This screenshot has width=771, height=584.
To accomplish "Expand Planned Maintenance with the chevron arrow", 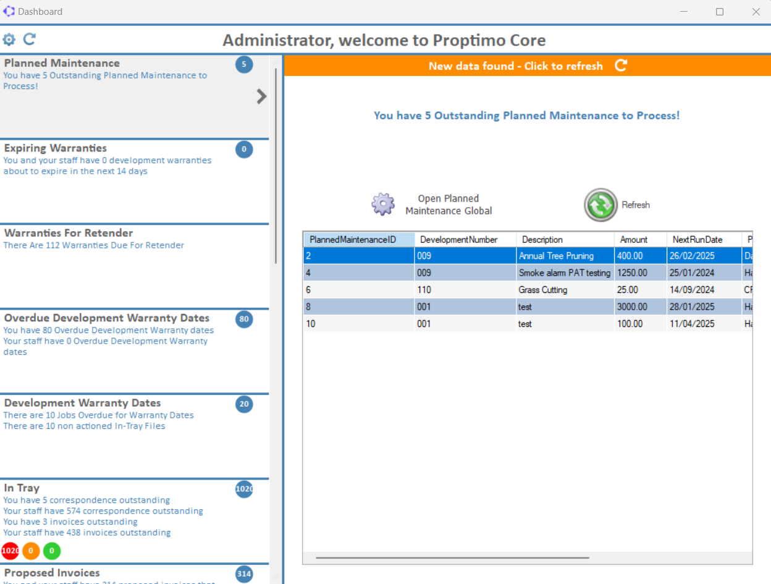I will tap(261, 96).
